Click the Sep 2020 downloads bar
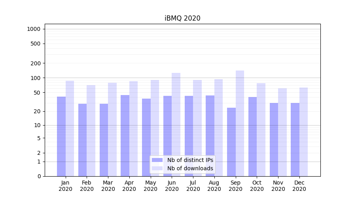The height and width of the screenshot is (198, 356). (240, 123)
